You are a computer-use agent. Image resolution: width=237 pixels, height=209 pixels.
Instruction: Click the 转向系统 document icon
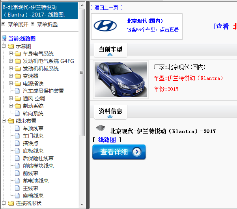pyautogui.click(x=17, y=113)
